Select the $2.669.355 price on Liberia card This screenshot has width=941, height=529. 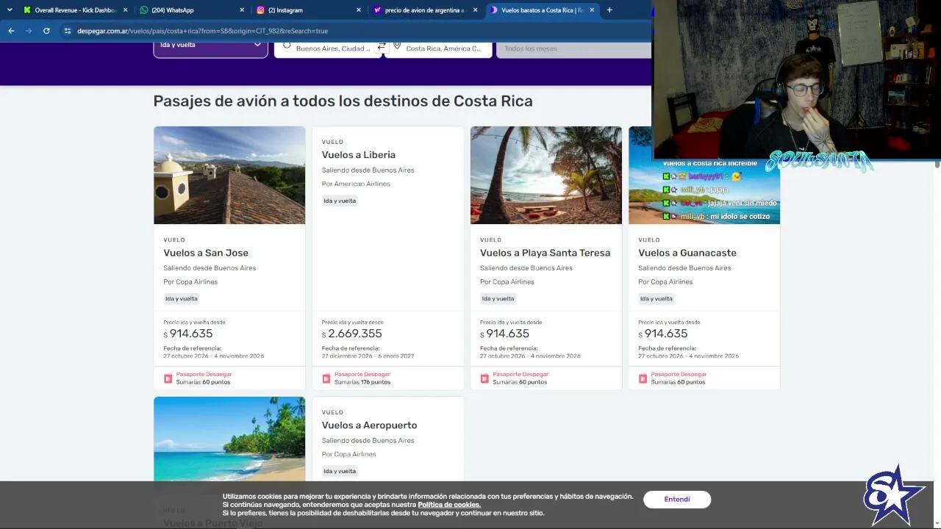tap(352, 334)
